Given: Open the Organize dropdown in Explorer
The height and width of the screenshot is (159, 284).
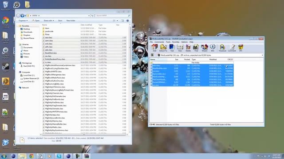Looking at the screenshot, I should pos(23,21).
